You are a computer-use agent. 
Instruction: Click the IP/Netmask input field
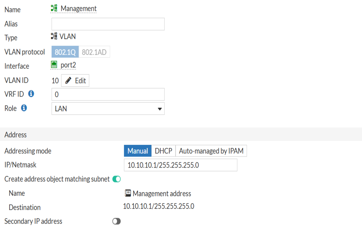[181, 165]
